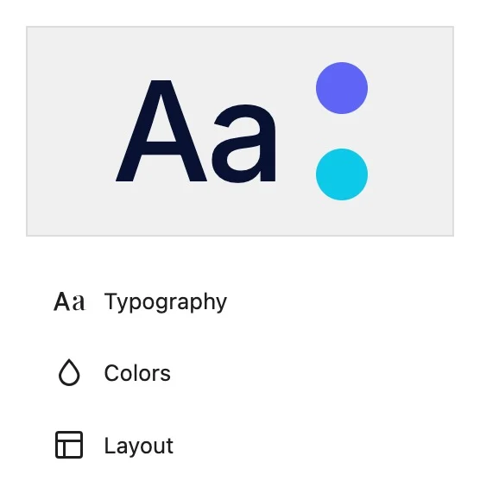Select the cyan color circle

pyautogui.click(x=342, y=174)
